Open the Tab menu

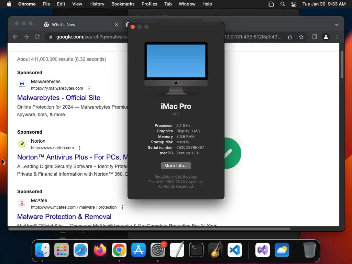pyautogui.click(x=168, y=4)
